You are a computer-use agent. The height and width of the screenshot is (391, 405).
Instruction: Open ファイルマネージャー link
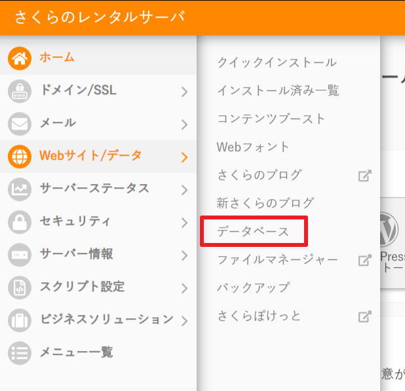(278, 259)
